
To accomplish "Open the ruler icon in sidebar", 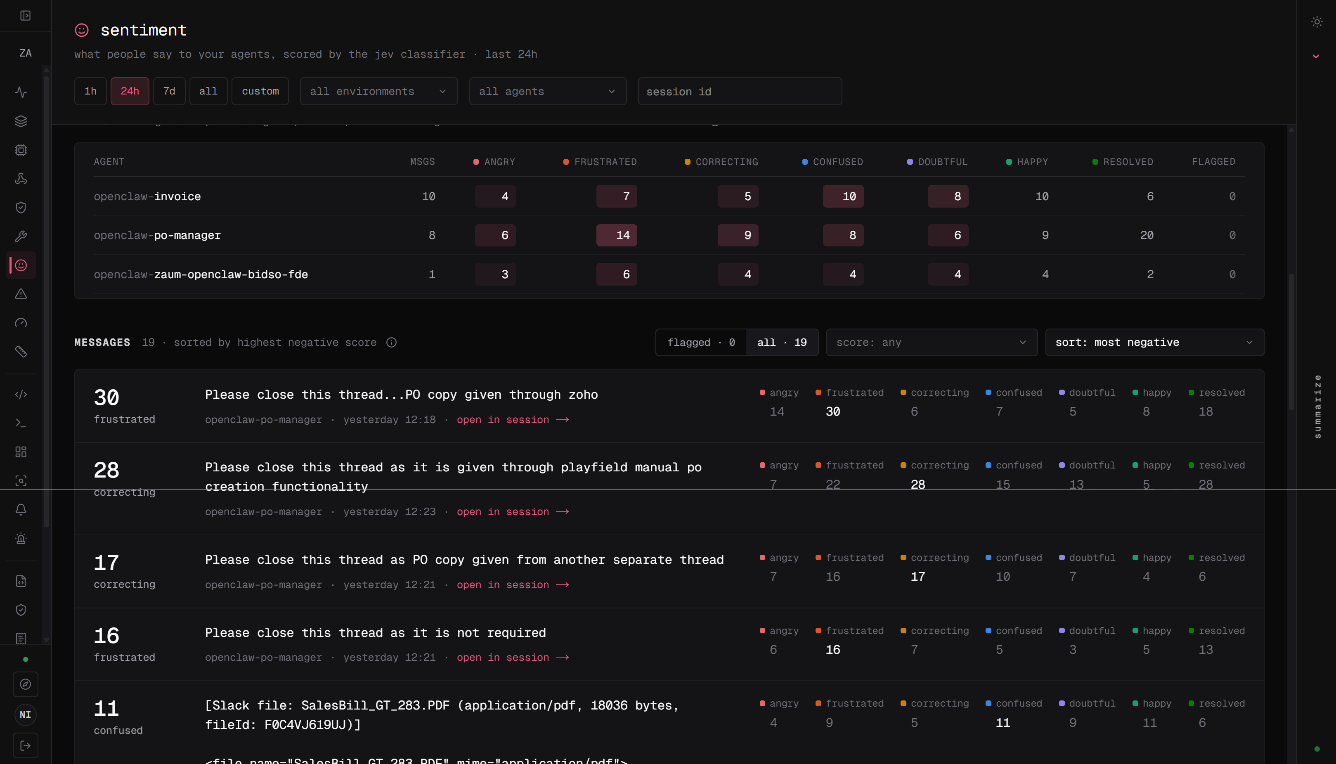I will pos(21,352).
